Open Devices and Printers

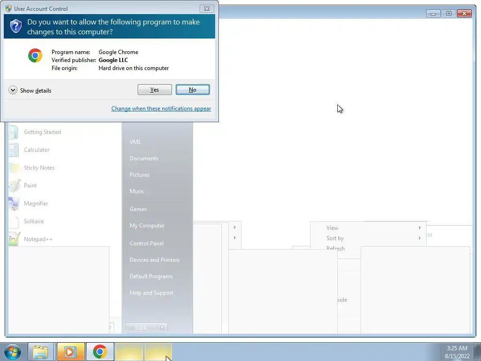pyautogui.click(x=154, y=260)
